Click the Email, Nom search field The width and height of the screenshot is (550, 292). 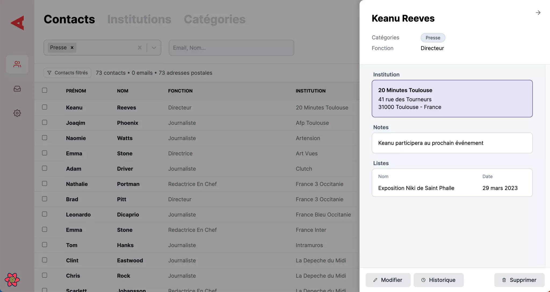(x=231, y=48)
